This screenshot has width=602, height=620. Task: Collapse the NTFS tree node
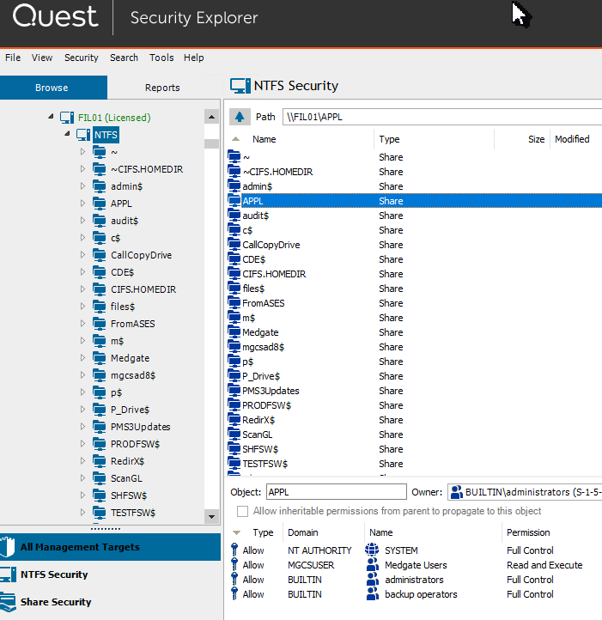coord(67,134)
